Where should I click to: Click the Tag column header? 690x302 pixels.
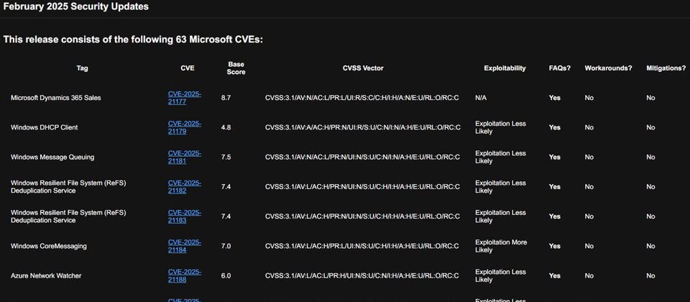83,68
